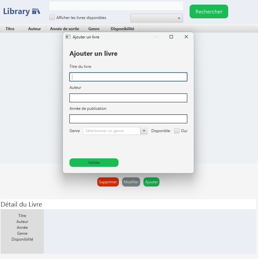Minimize the Ajouter un livre dialog
Screen dimensions: 258x259
click(157, 37)
